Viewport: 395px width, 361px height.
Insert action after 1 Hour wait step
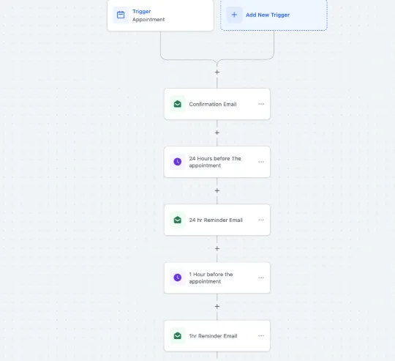(217, 307)
